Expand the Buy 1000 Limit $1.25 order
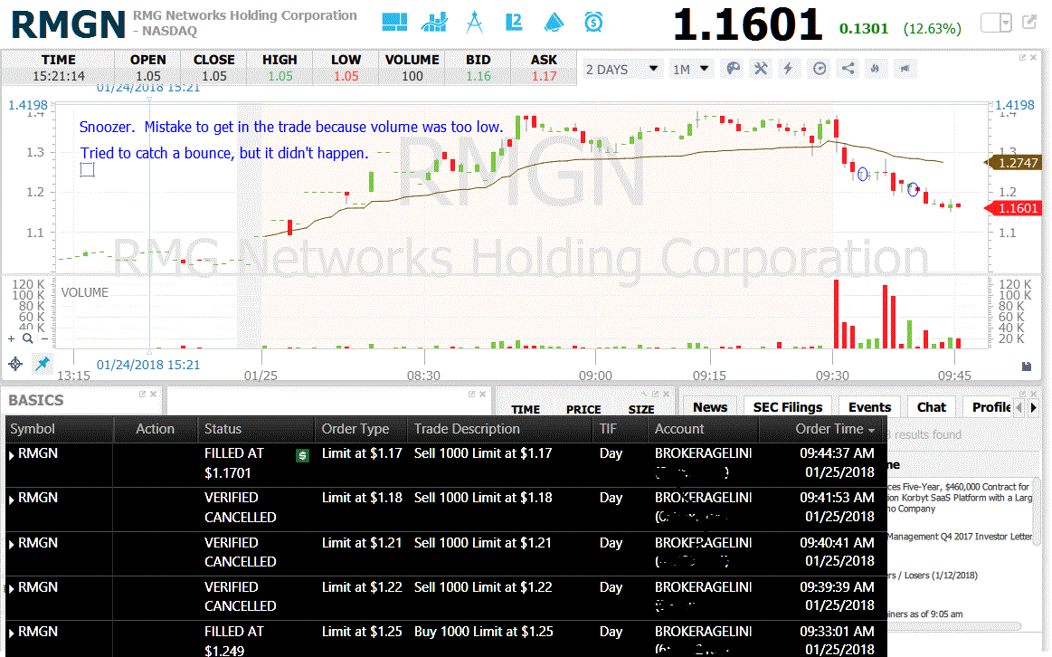The image size is (1052, 657). [12, 633]
